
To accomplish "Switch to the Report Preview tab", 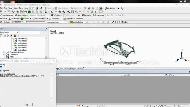I will click(x=77, y=69).
